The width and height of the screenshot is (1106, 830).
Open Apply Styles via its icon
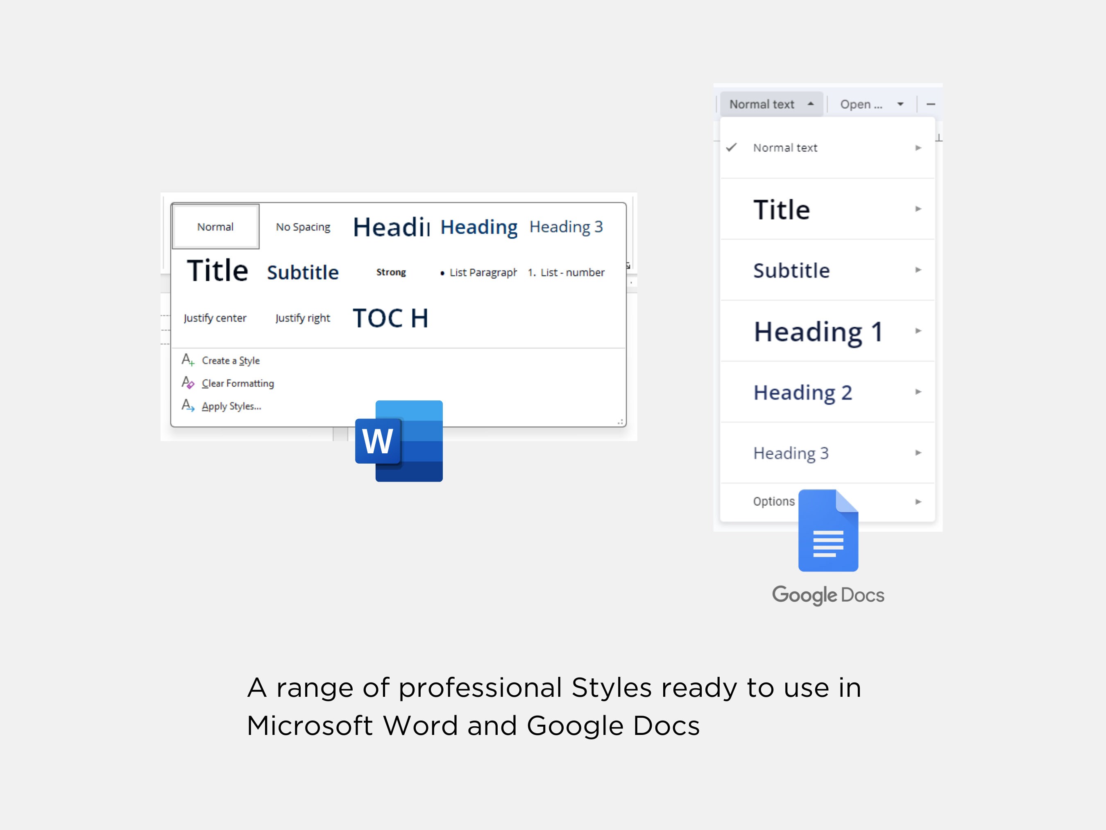click(x=189, y=406)
